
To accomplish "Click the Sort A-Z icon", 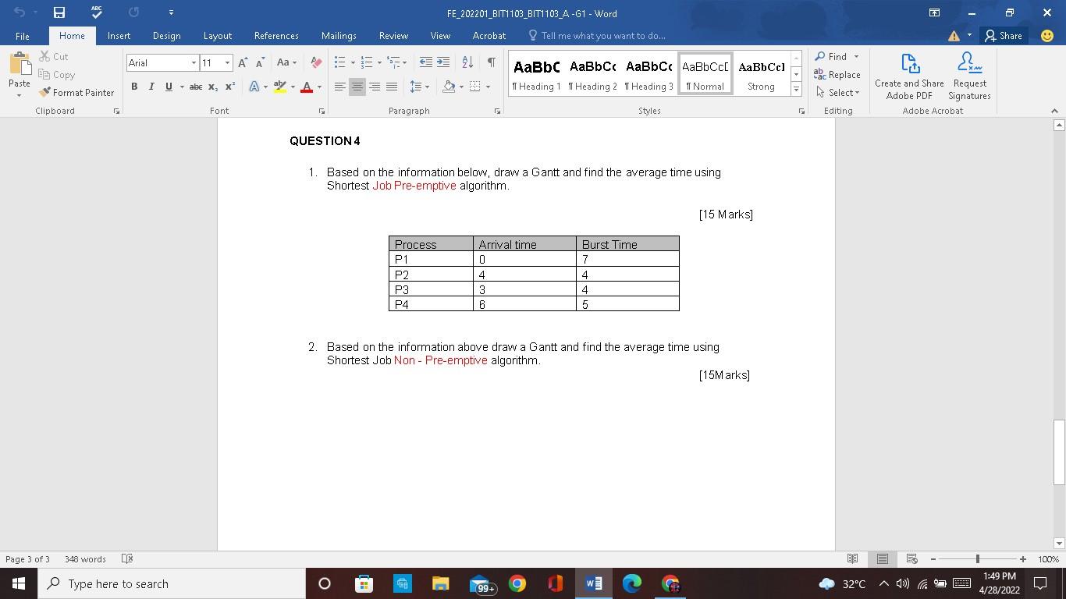I will (x=468, y=62).
